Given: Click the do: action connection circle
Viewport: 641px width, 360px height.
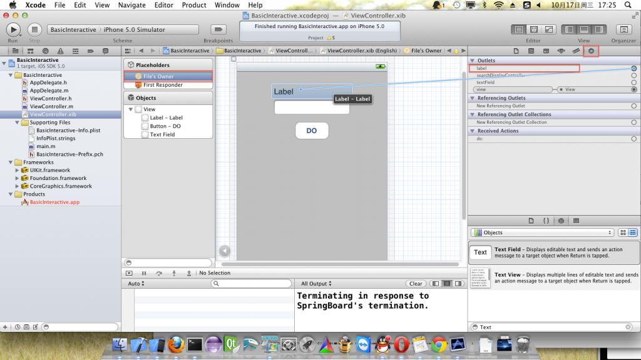Looking at the screenshot, I should click(x=633, y=139).
